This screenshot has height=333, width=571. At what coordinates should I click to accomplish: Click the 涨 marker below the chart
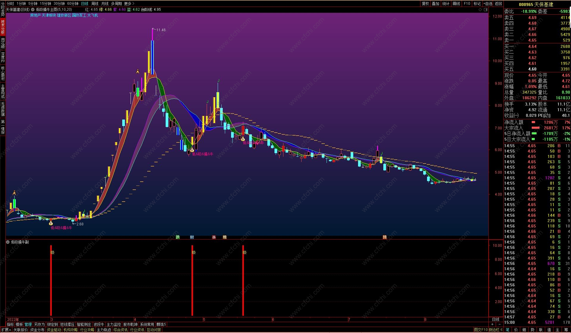(x=214, y=237)
